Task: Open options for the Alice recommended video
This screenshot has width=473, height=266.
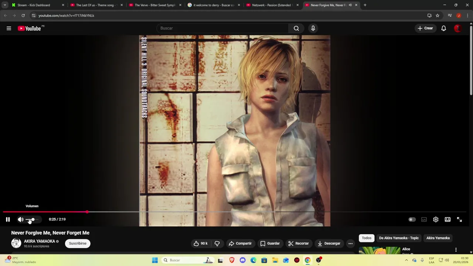Action: 456,250
